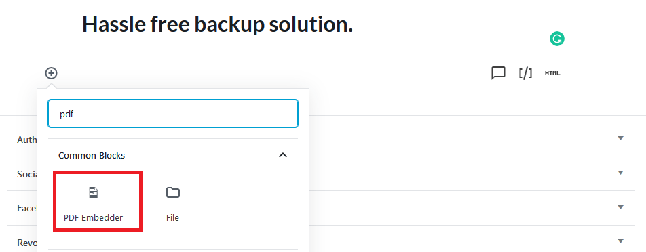Expand the Revo panel using its arrow
This screenshot has width=646, height=252.
[620, 241]
